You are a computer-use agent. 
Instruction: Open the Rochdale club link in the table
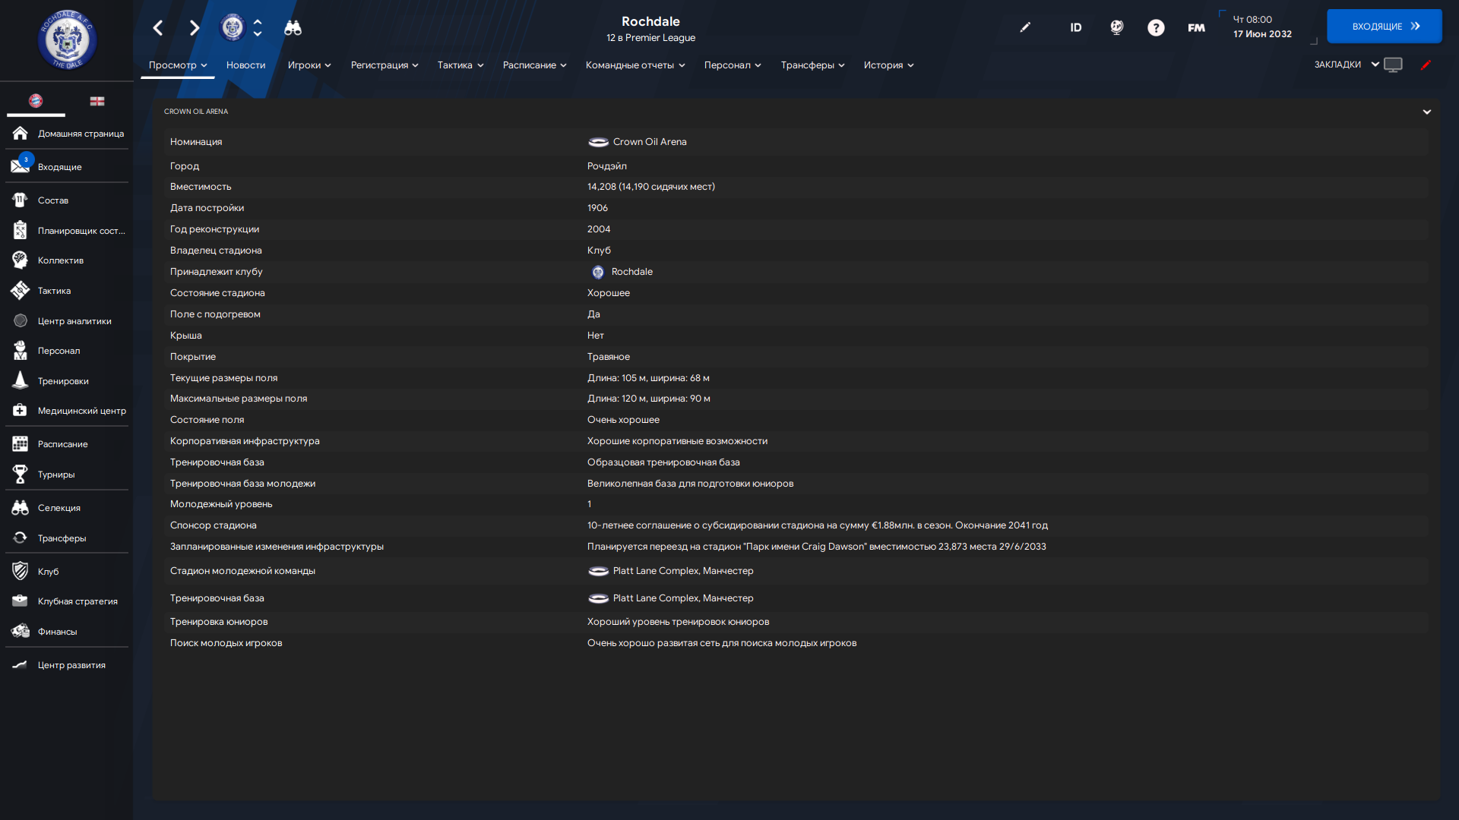coord(631,272)
